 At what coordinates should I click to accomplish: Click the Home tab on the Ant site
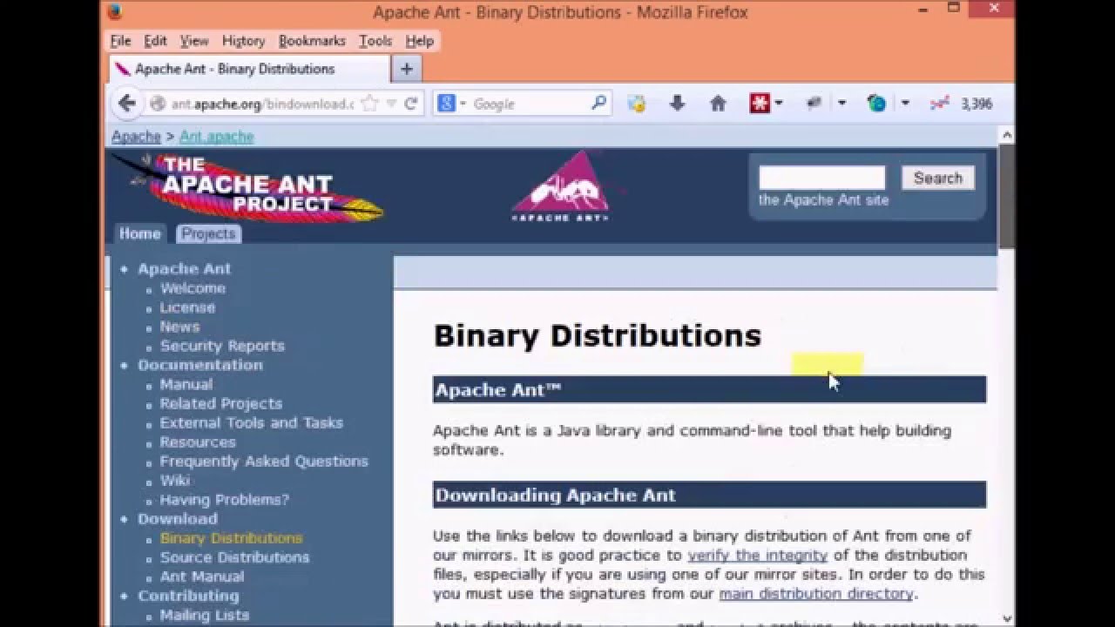(139, 233)
